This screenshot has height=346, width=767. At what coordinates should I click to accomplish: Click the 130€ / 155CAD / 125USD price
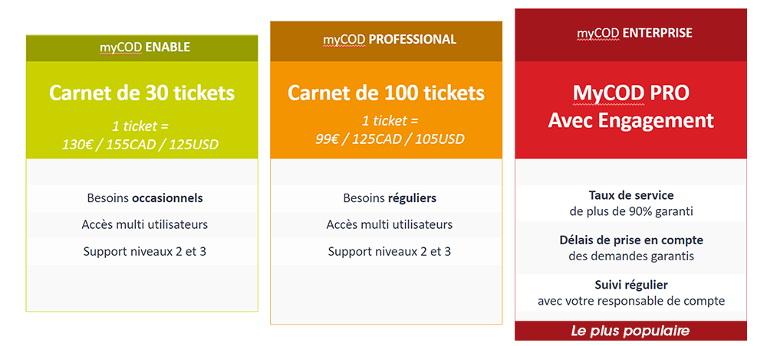tap(141, 145)
